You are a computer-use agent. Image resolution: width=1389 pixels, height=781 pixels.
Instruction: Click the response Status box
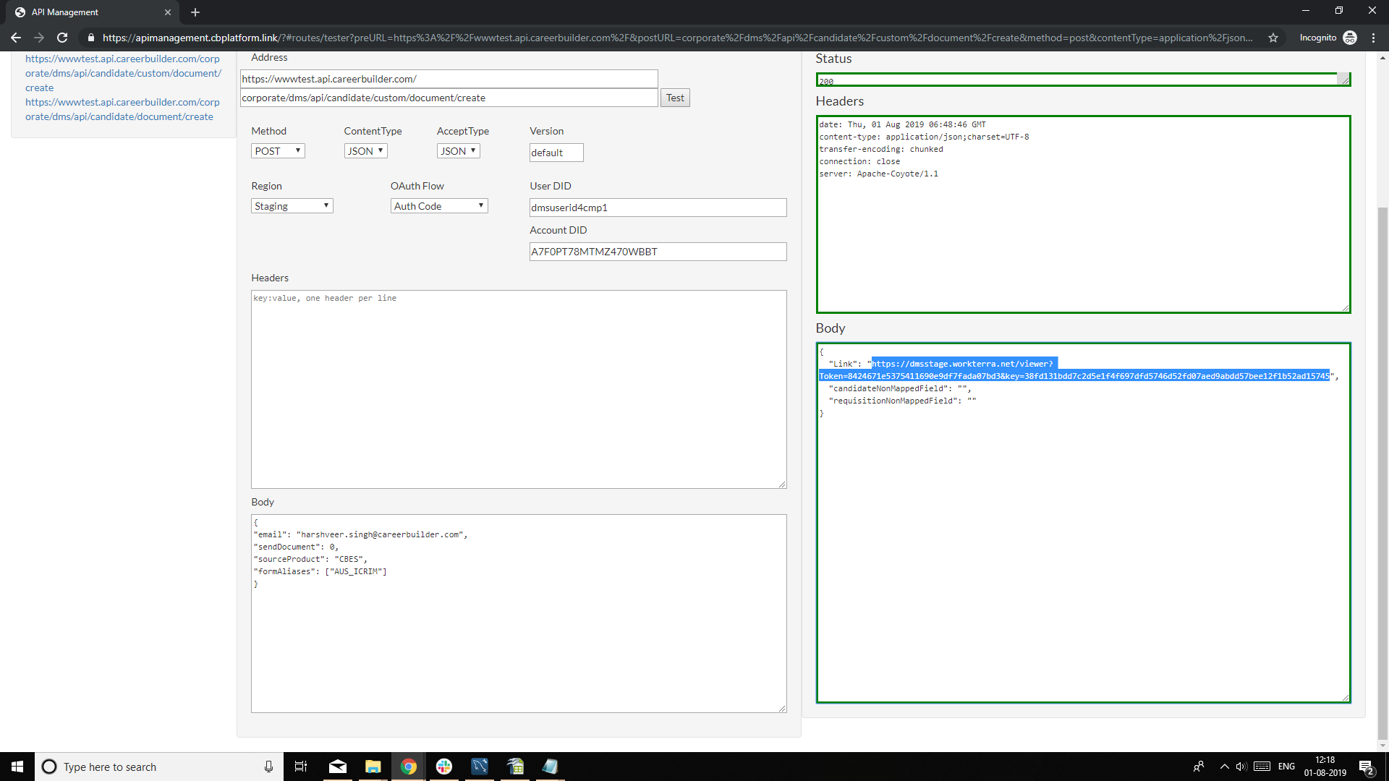[1083, 80]
